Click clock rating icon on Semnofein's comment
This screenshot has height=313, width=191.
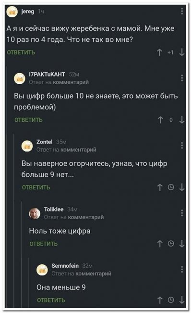171,300
